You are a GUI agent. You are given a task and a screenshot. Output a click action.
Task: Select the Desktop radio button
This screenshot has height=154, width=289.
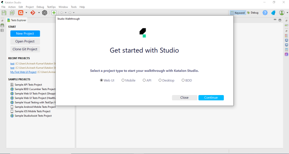(160, 80)
